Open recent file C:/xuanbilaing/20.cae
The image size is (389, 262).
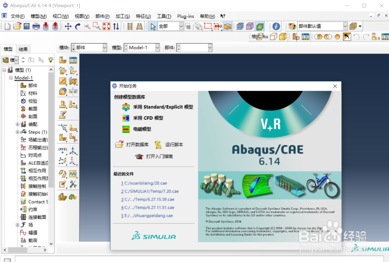[x=144, y=183]
